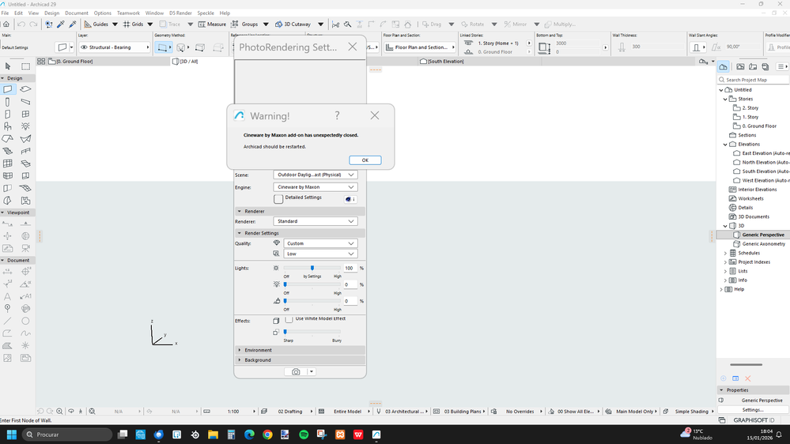Click OK in the Warning dialog
The image size is (790, 444).
click(365, 160)
